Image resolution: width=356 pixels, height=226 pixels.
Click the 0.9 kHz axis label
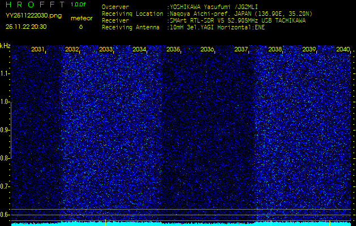click(x=5, y=130)
